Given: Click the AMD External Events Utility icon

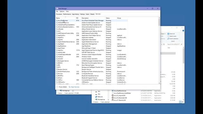Looking at the screenshot, I should pyautogui.click(x=57, y=33).
